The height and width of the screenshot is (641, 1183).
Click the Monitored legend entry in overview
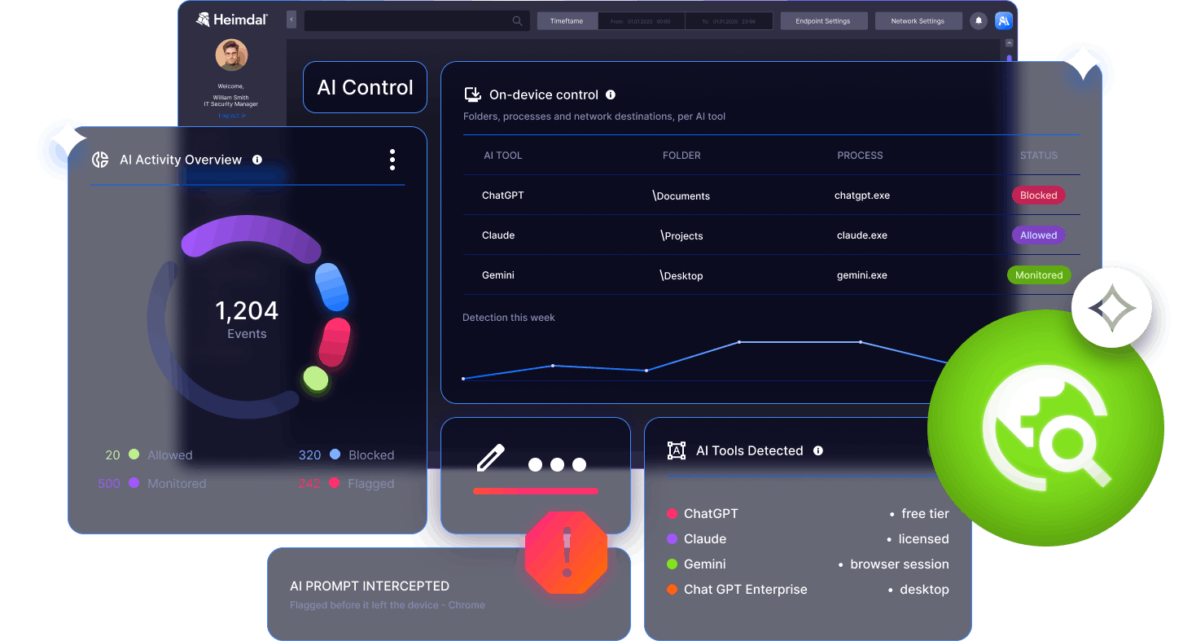[152, 484]
